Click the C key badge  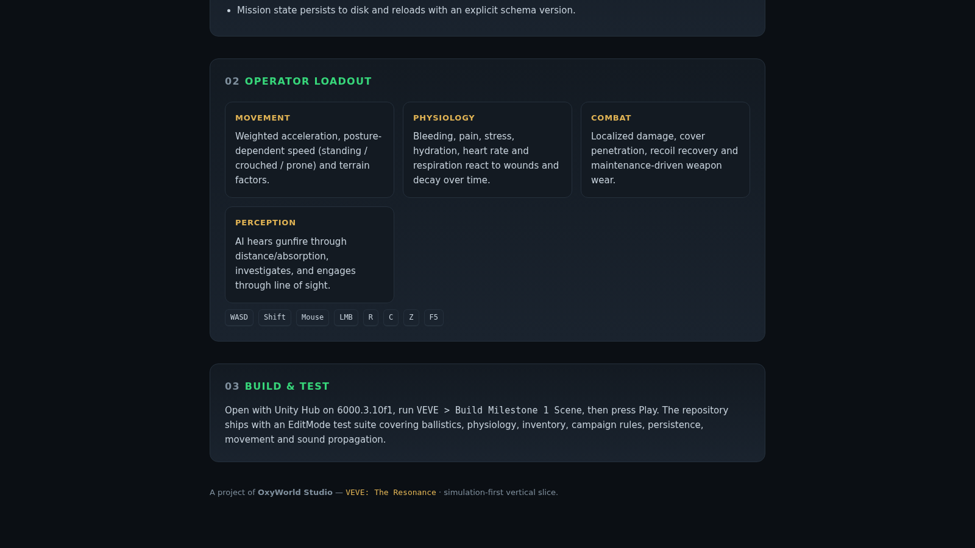pyautogui.click(x=391, y=317)
